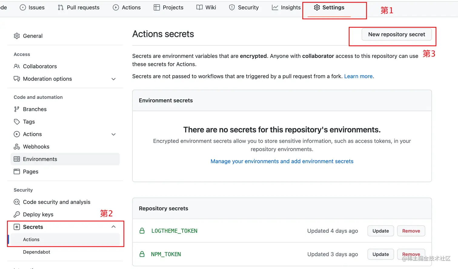458x269 pixels.
Task: Update the LOGTHEME_TOKEN secret
Action: pos(380,231)
